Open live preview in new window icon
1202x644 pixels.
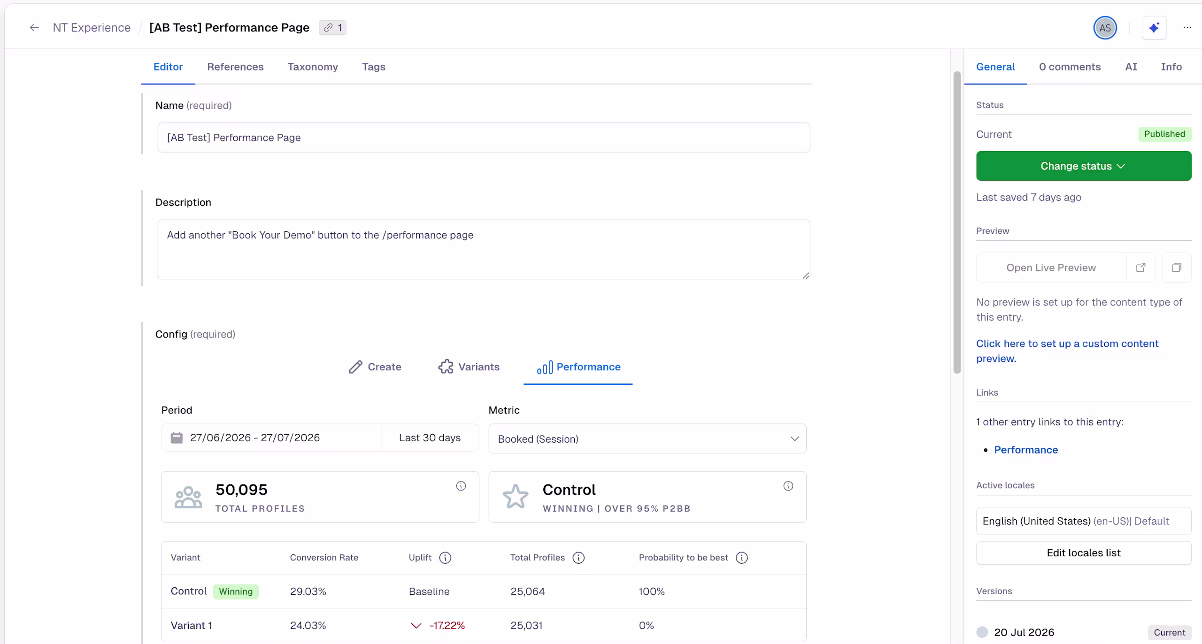coord(1140,268)
